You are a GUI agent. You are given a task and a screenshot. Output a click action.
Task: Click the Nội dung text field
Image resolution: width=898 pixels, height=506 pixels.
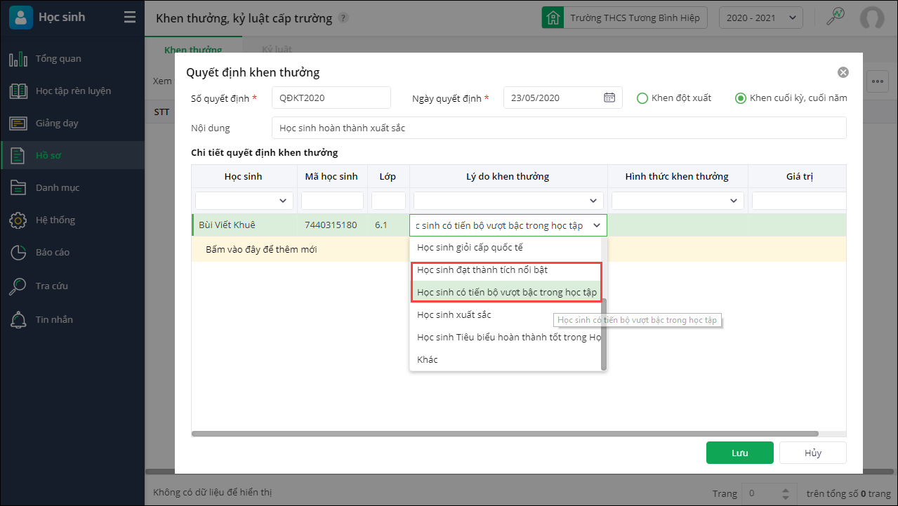pos(559,128)
